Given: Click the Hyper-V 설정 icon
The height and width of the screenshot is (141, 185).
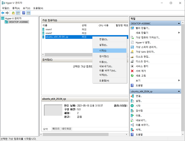Looking at the screenshot, I should 132,42.
